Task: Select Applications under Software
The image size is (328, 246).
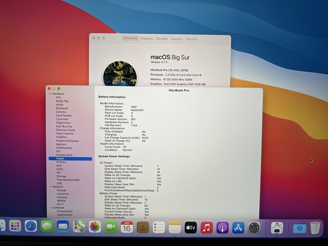Action: click(x=65, y=215)
